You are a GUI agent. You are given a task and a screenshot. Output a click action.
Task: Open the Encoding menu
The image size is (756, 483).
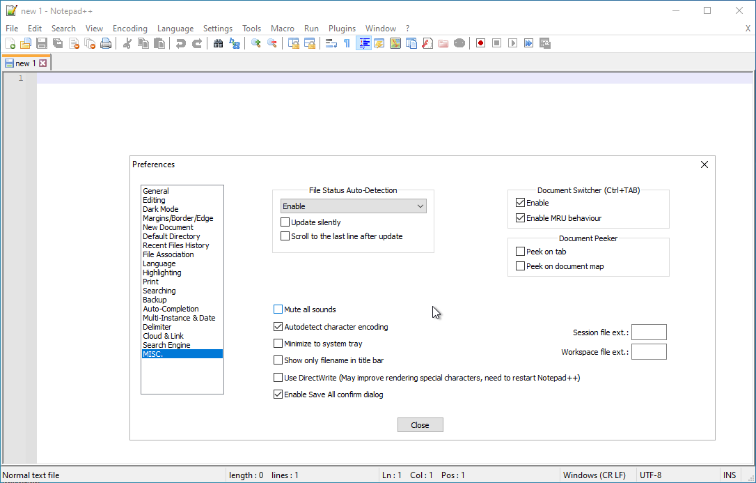click(129, 29)
